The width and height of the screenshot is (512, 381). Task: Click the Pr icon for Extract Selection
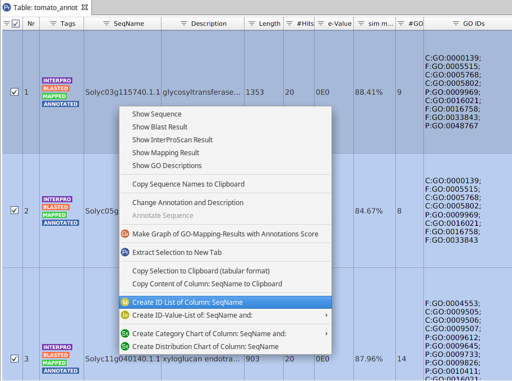click(x=125, y=253)
